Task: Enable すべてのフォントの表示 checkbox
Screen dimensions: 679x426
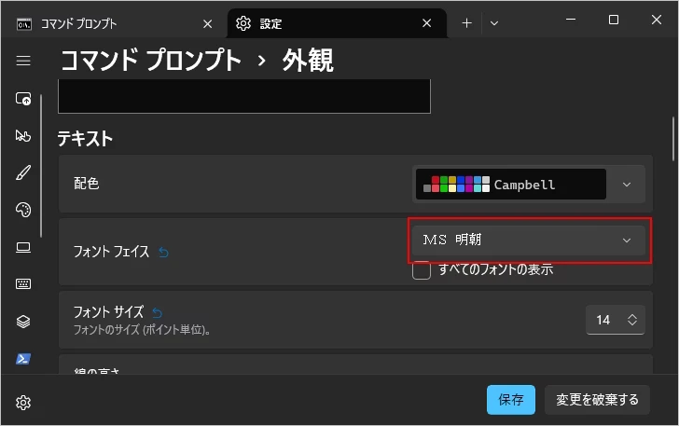Action: 422,270
